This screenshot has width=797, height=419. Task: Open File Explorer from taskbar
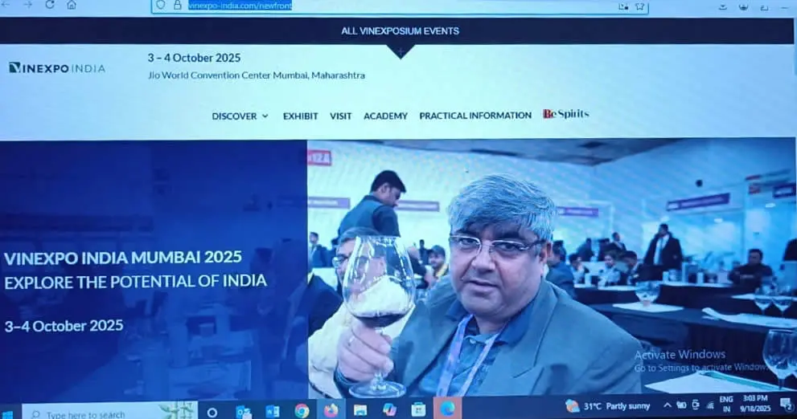point(360,410)
